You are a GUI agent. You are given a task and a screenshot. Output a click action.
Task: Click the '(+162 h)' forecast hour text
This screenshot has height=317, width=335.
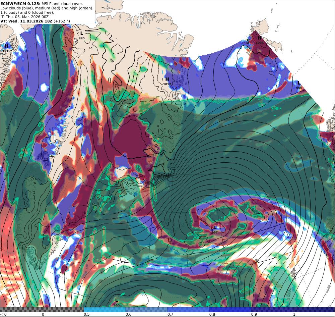tap(62, 21)
